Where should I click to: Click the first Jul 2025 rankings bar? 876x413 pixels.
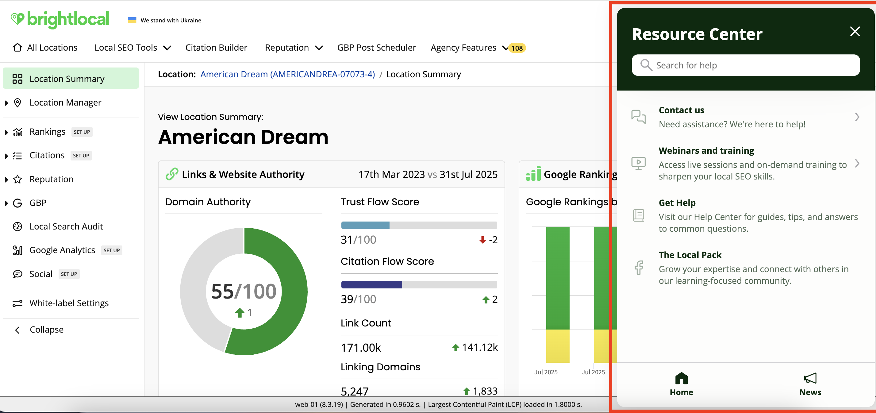pos(558,295)
